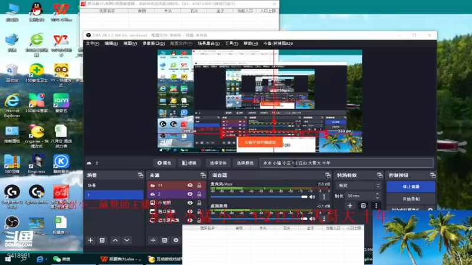Screen dimensions: 472x265
Task: Toggle visibility of display capture source
Action: tap(190, 220)
